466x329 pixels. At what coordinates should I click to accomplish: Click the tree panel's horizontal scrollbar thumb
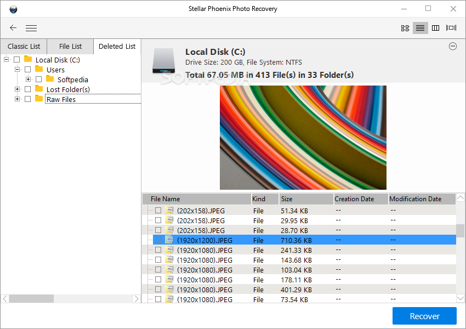[x=31, y=299]
